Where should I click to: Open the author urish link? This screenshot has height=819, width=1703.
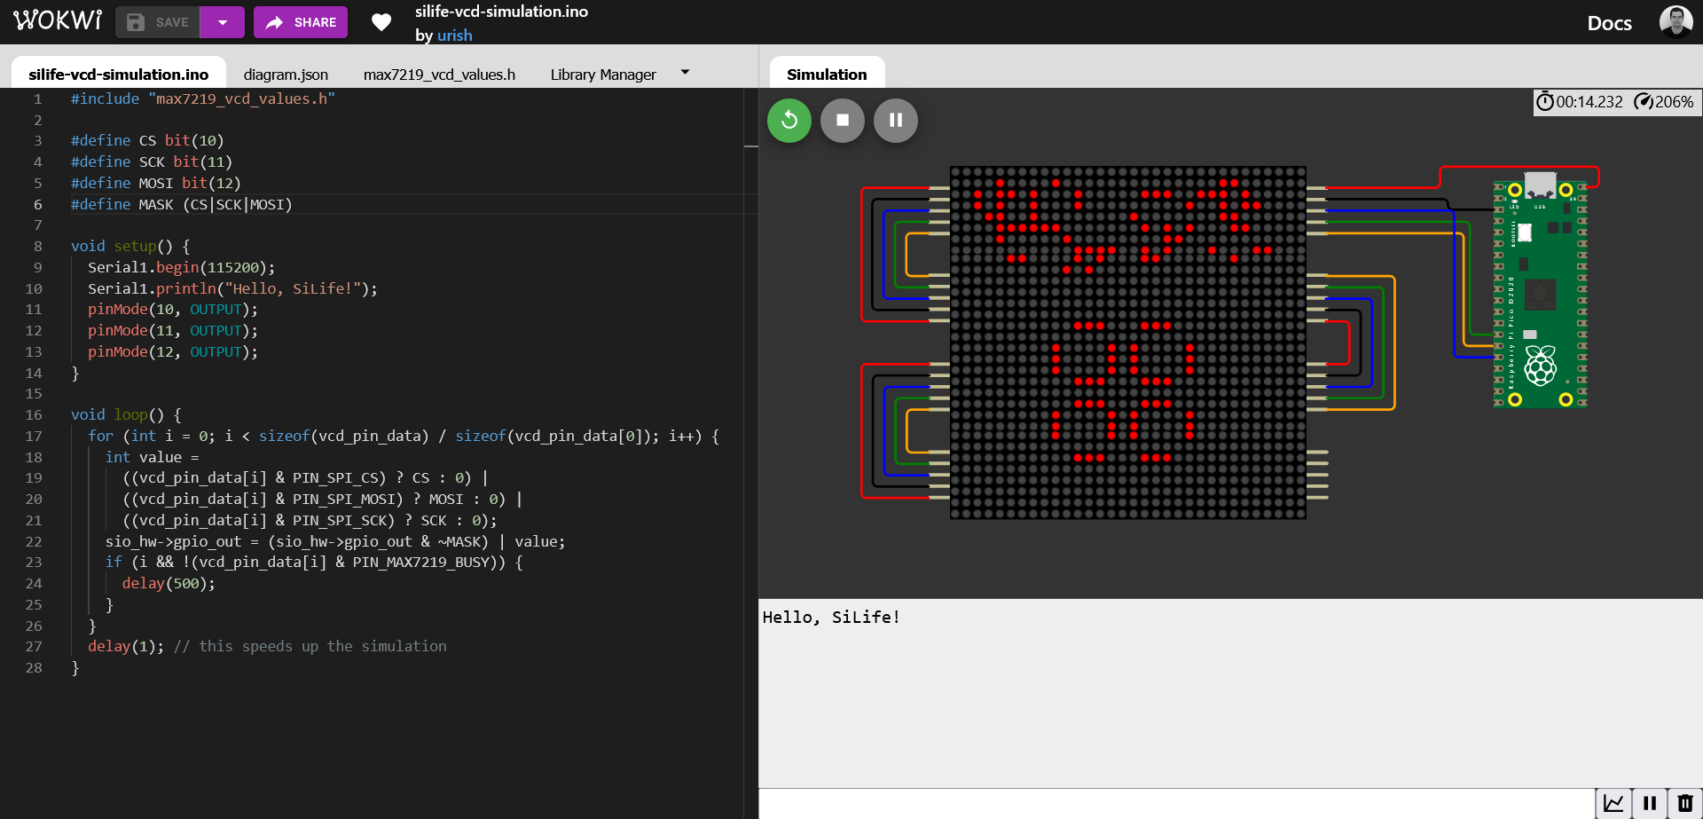pyautogui.click(x=454, y=35)
